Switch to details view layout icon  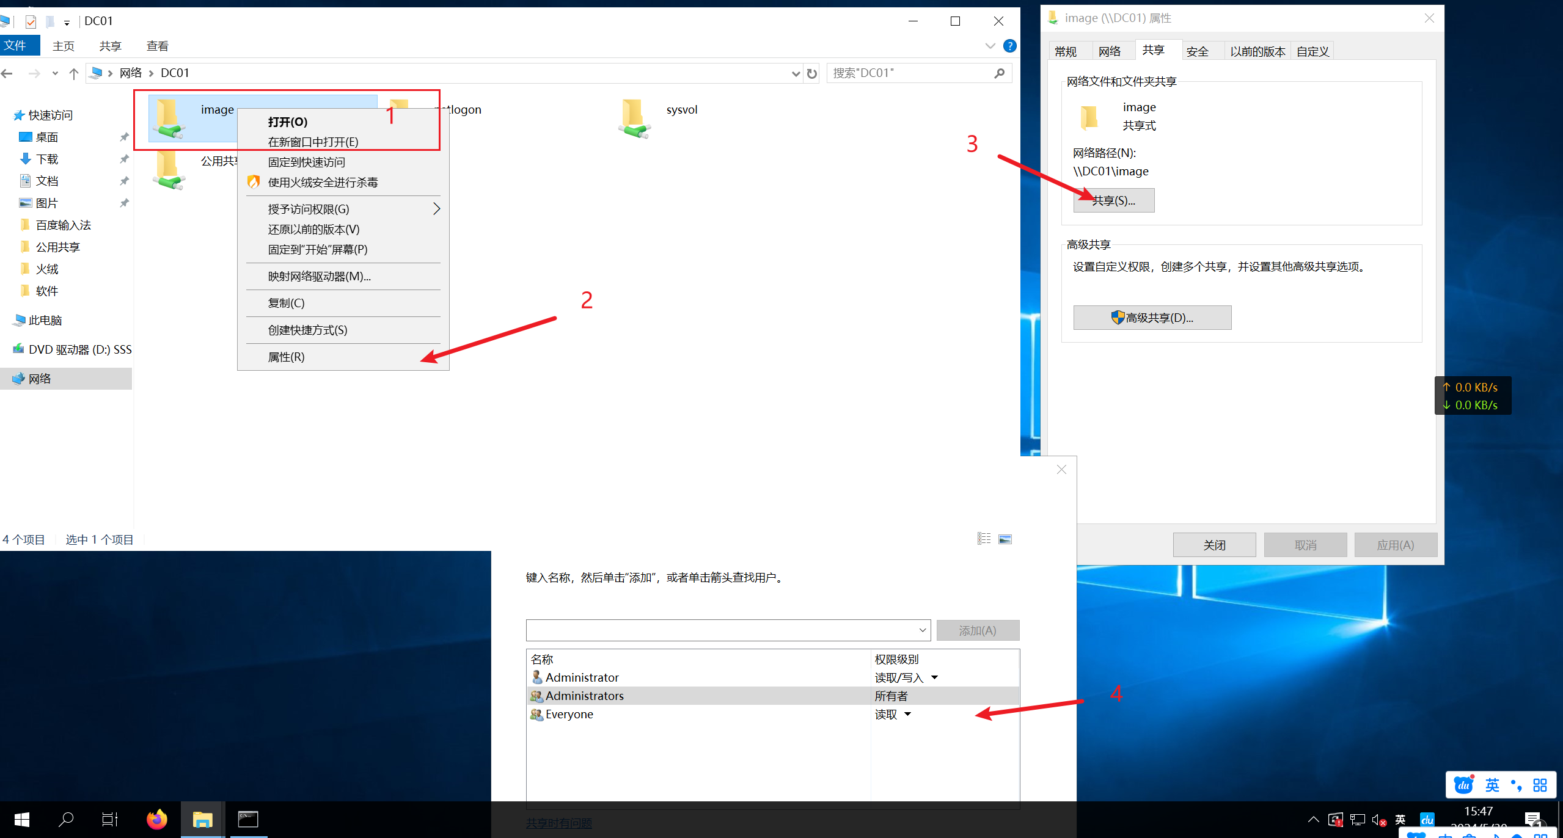point(984,539)
